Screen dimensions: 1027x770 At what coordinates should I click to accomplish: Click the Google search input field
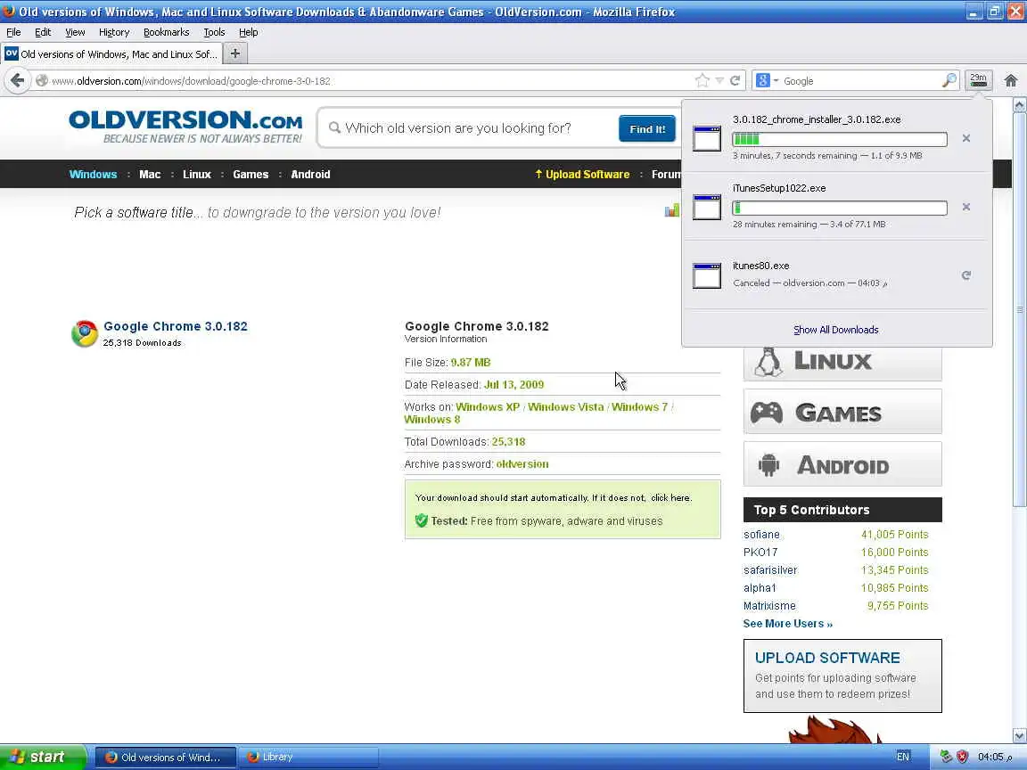click(860, 81)
